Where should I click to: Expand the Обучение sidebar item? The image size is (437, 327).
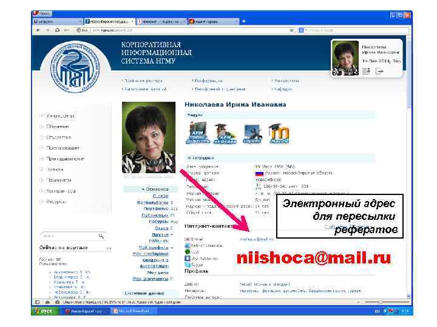[41, 127]
